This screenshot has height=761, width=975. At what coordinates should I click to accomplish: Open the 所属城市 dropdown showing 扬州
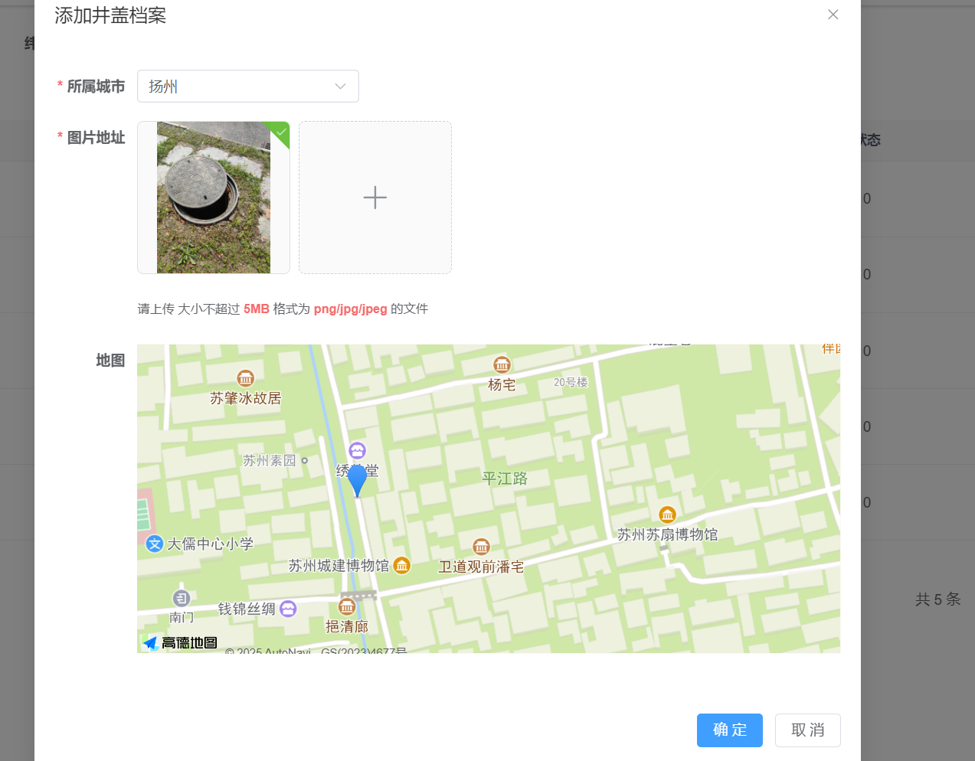pyautogui.click(x=248, y=87)
